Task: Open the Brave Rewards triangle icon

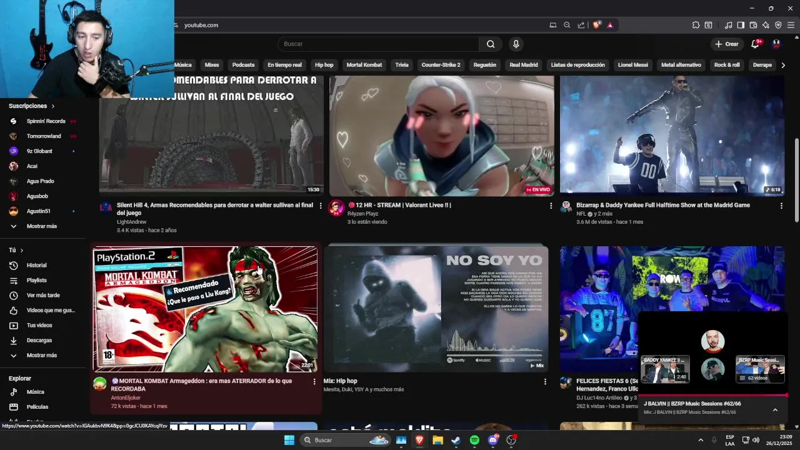Action: click(x=610, y=25)
